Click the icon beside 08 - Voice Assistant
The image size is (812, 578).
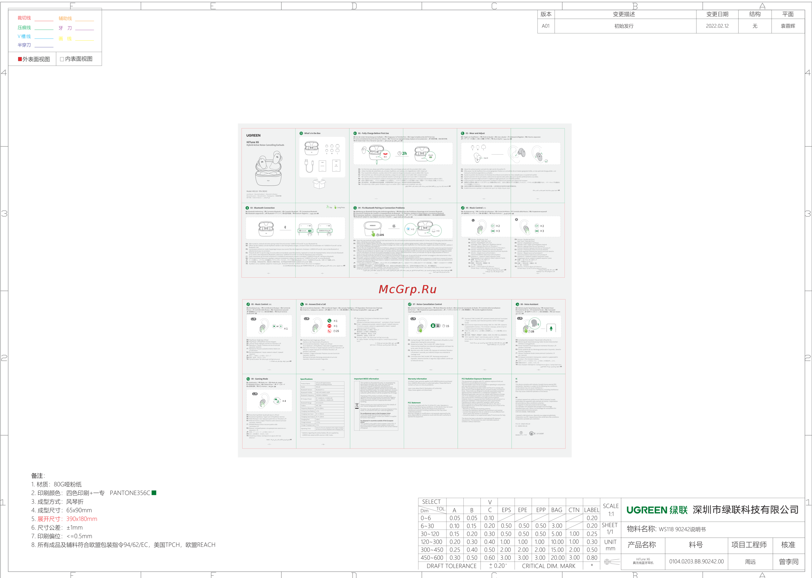pos(517,304)
